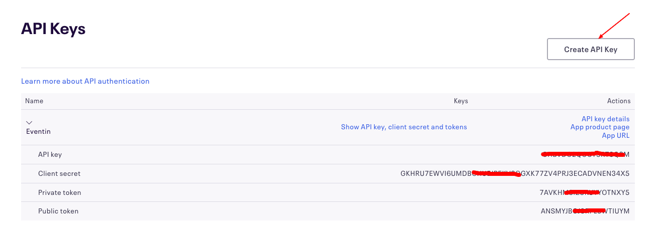Click the Keys column header
670x243 pixels.
[x=461, y=101]
